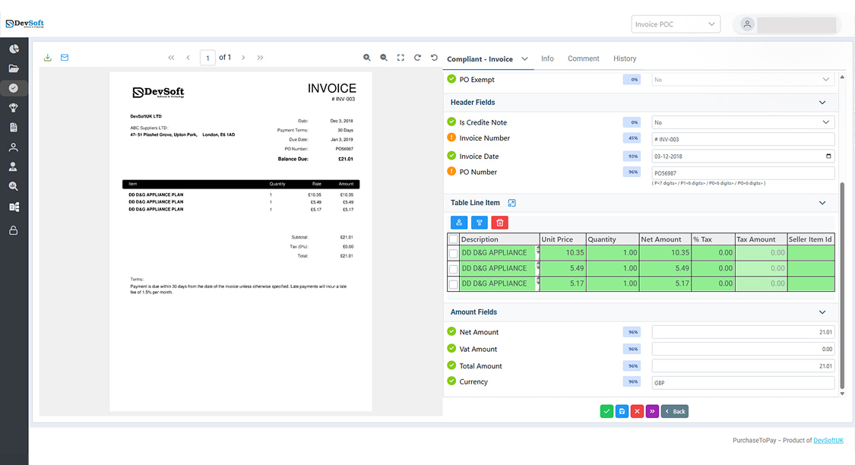Rotate the document clockwise
The width and height of the screenshot is (855, 465).
(417, 58)
